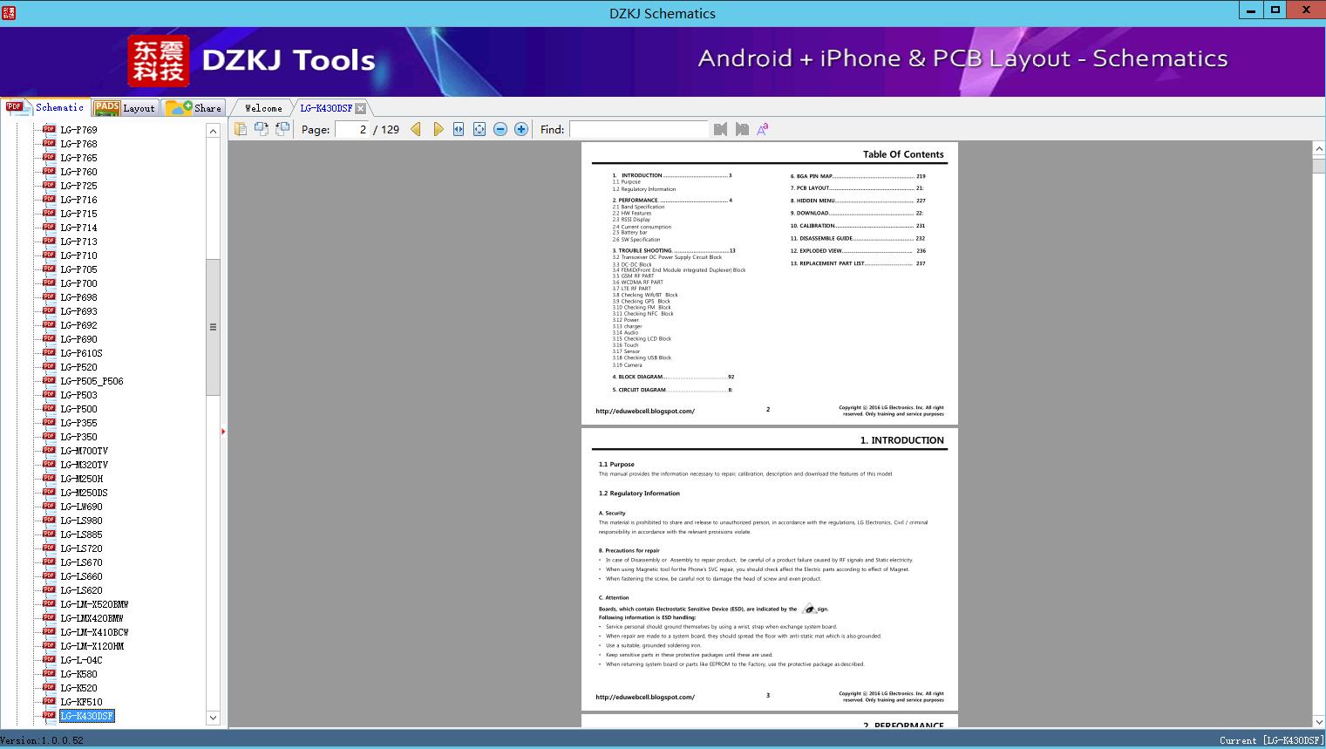Select LG-P610S in the list

pyautogui.click(x=81, y=353)
